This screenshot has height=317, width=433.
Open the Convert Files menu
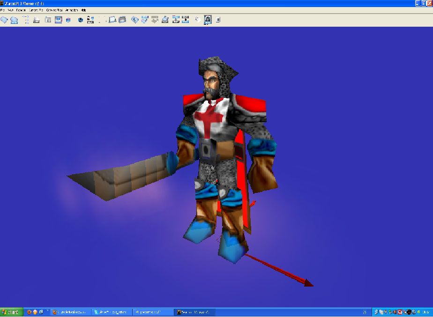[x=54, y=10]
